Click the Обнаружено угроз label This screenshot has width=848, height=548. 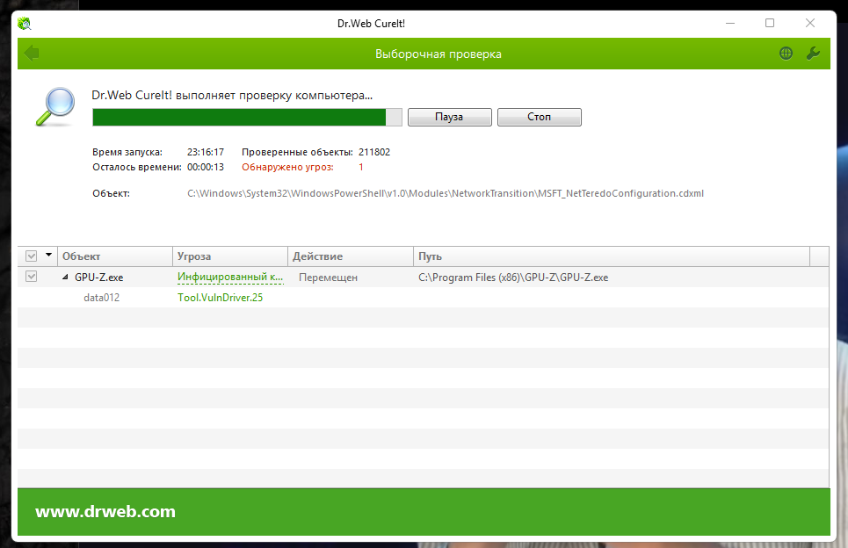[287, 167]
